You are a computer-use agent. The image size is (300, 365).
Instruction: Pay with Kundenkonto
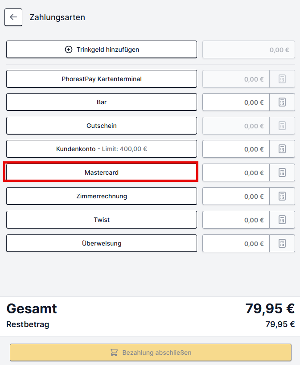[102, 149]
